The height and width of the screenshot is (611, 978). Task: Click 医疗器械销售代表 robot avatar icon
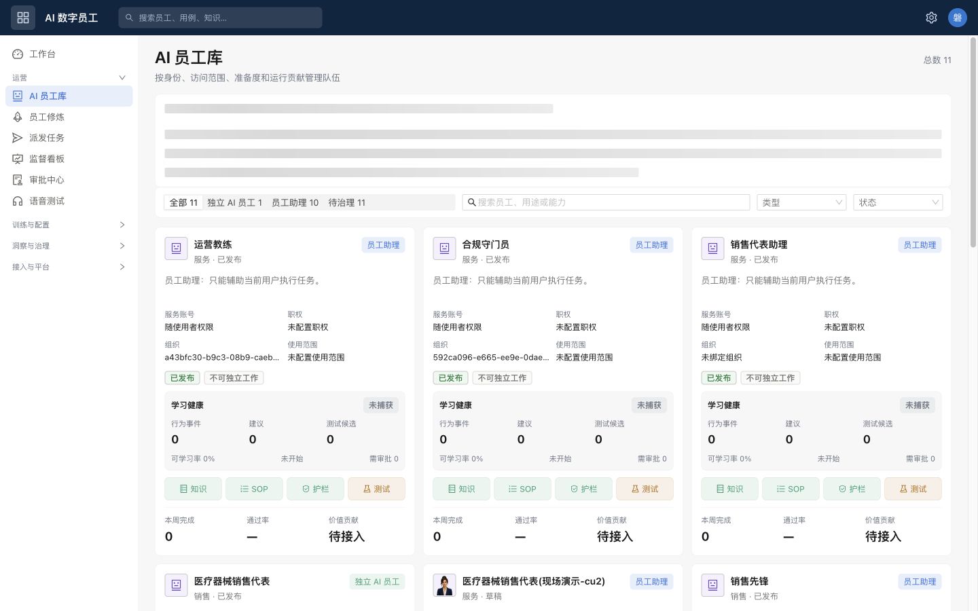tap(176, 585)
